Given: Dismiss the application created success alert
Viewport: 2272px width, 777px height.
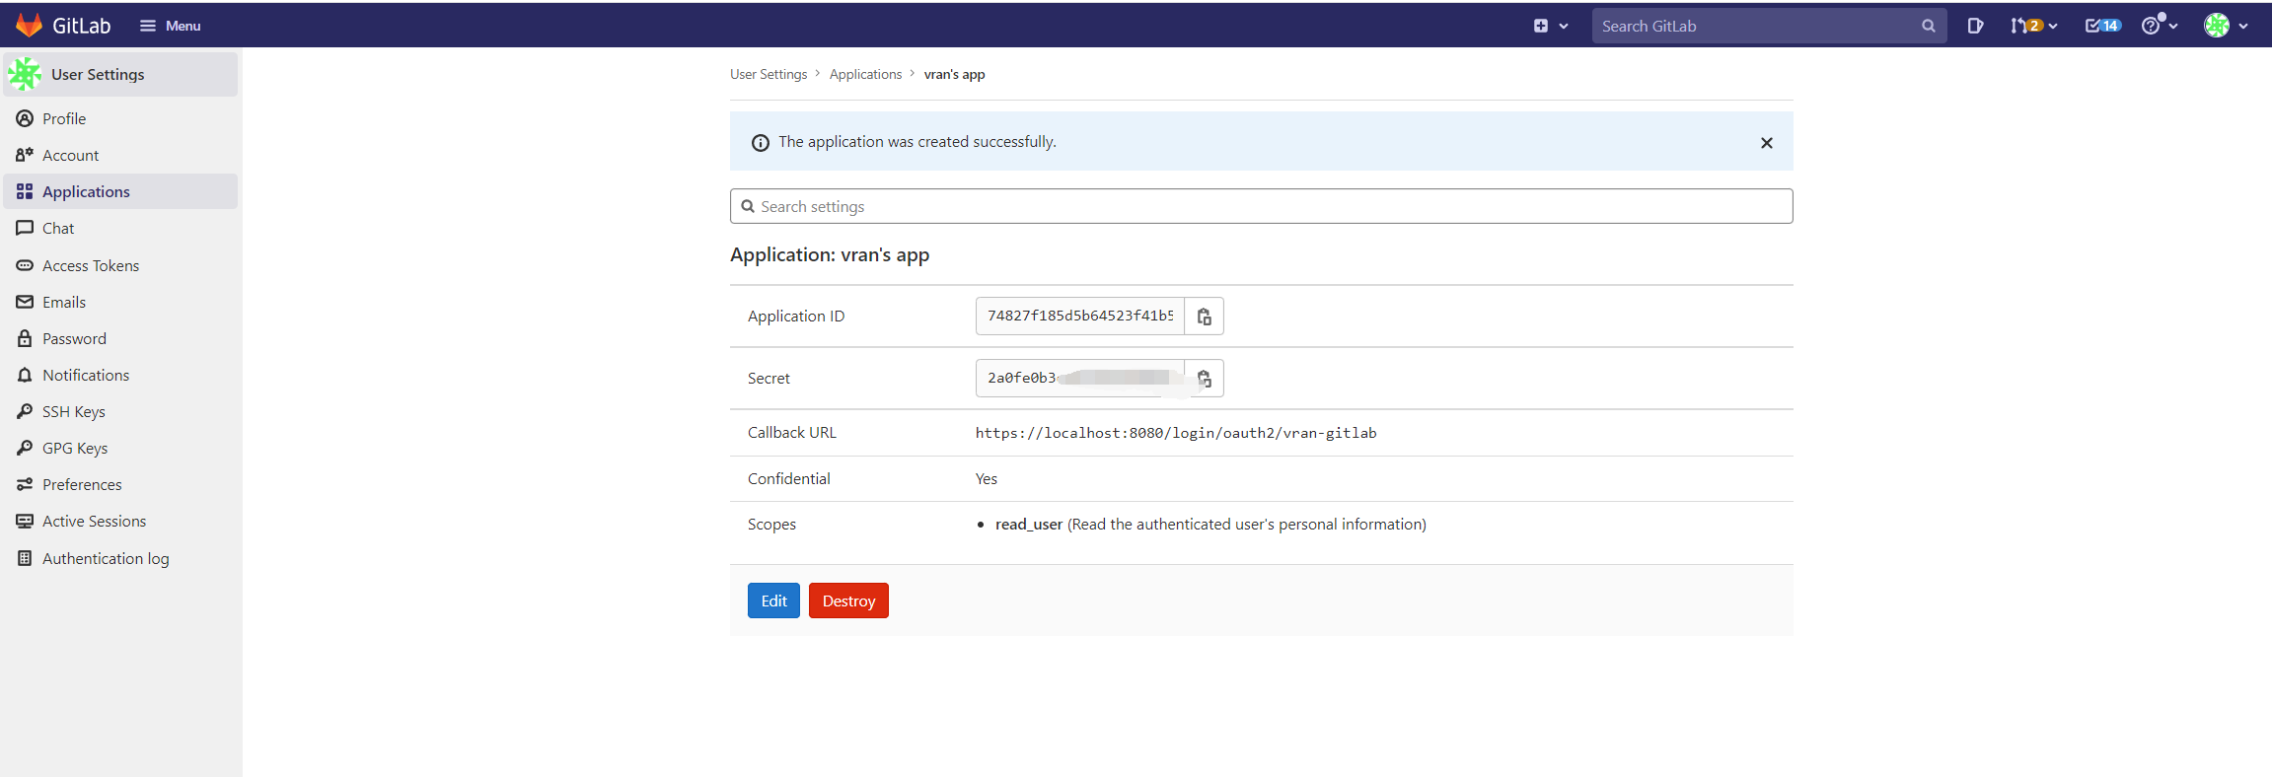Looking at the screenshot, I should [x=1766, y=143].
